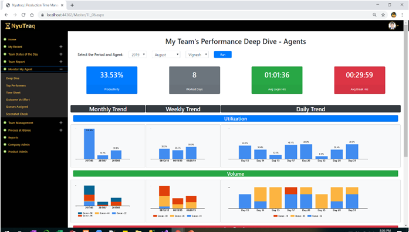Open the browser home page icon
The height and width of the screenshot is (232, 409).
coord(32,15)
